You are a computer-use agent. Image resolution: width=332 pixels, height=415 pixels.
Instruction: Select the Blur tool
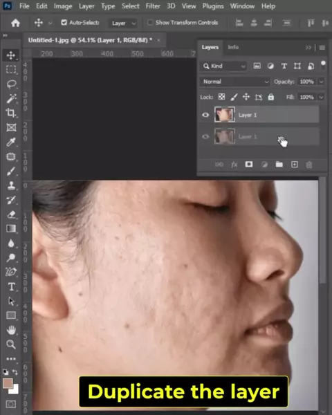click(x=11, y=243)
